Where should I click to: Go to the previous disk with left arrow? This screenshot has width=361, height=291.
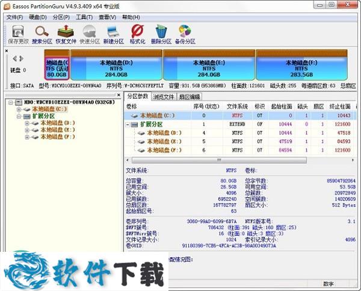14,58
